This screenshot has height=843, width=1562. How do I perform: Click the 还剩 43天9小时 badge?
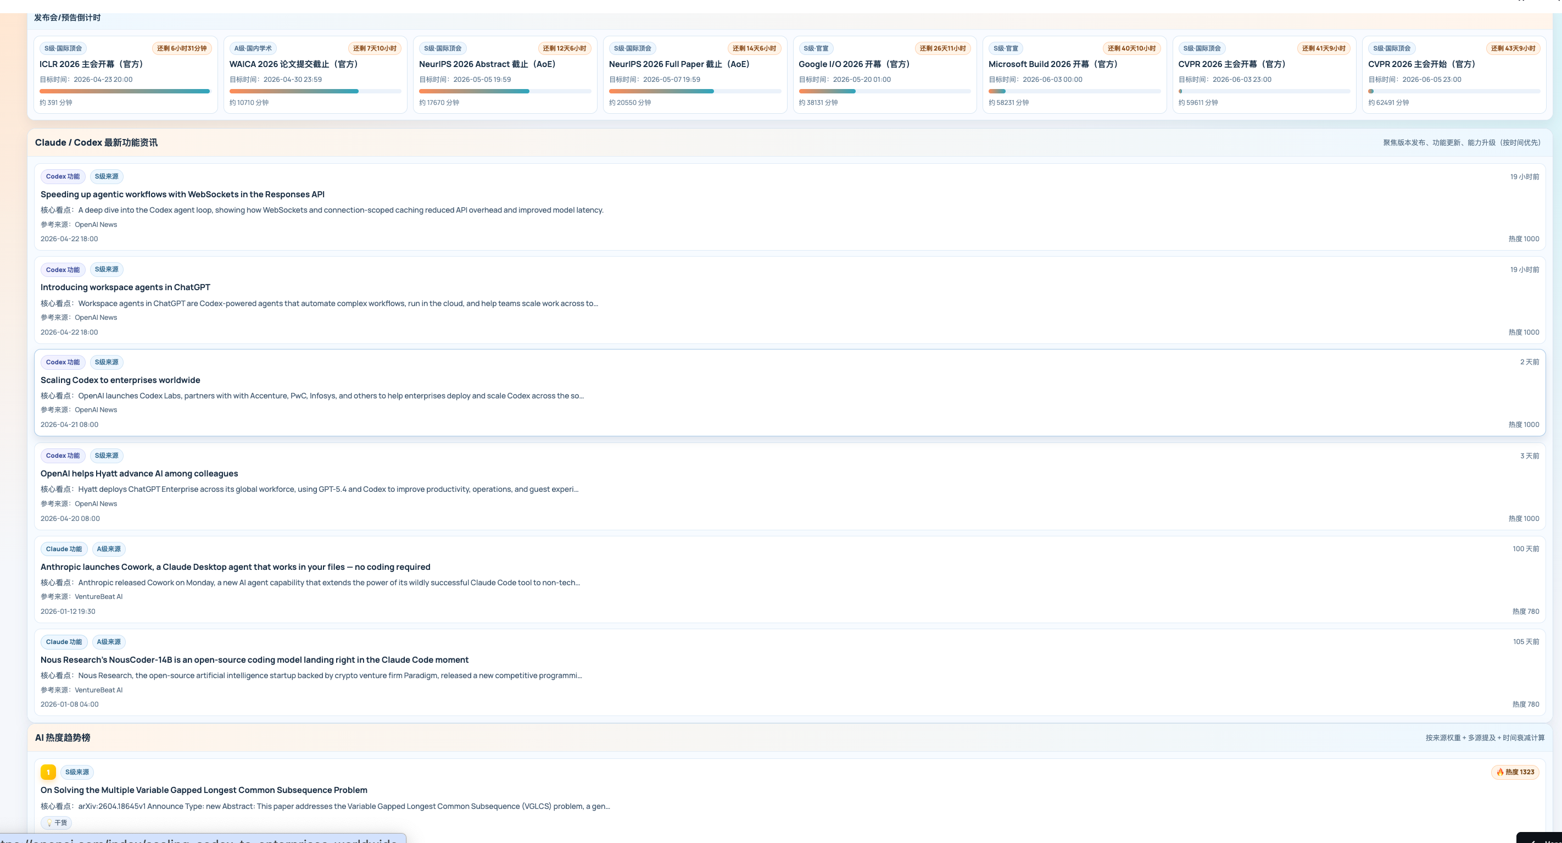coord(1513,48)
